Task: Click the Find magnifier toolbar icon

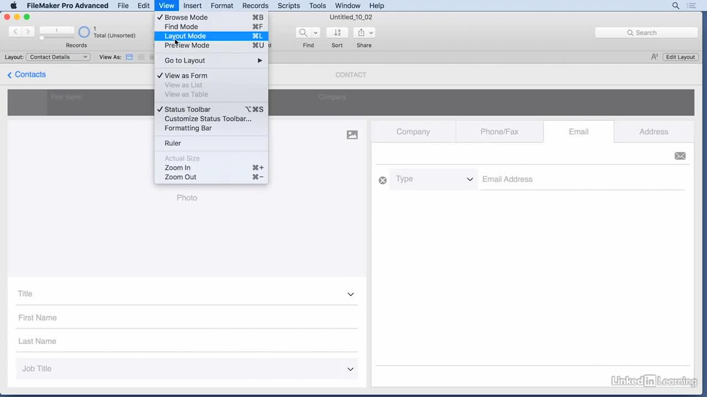Action: point(303,33)
